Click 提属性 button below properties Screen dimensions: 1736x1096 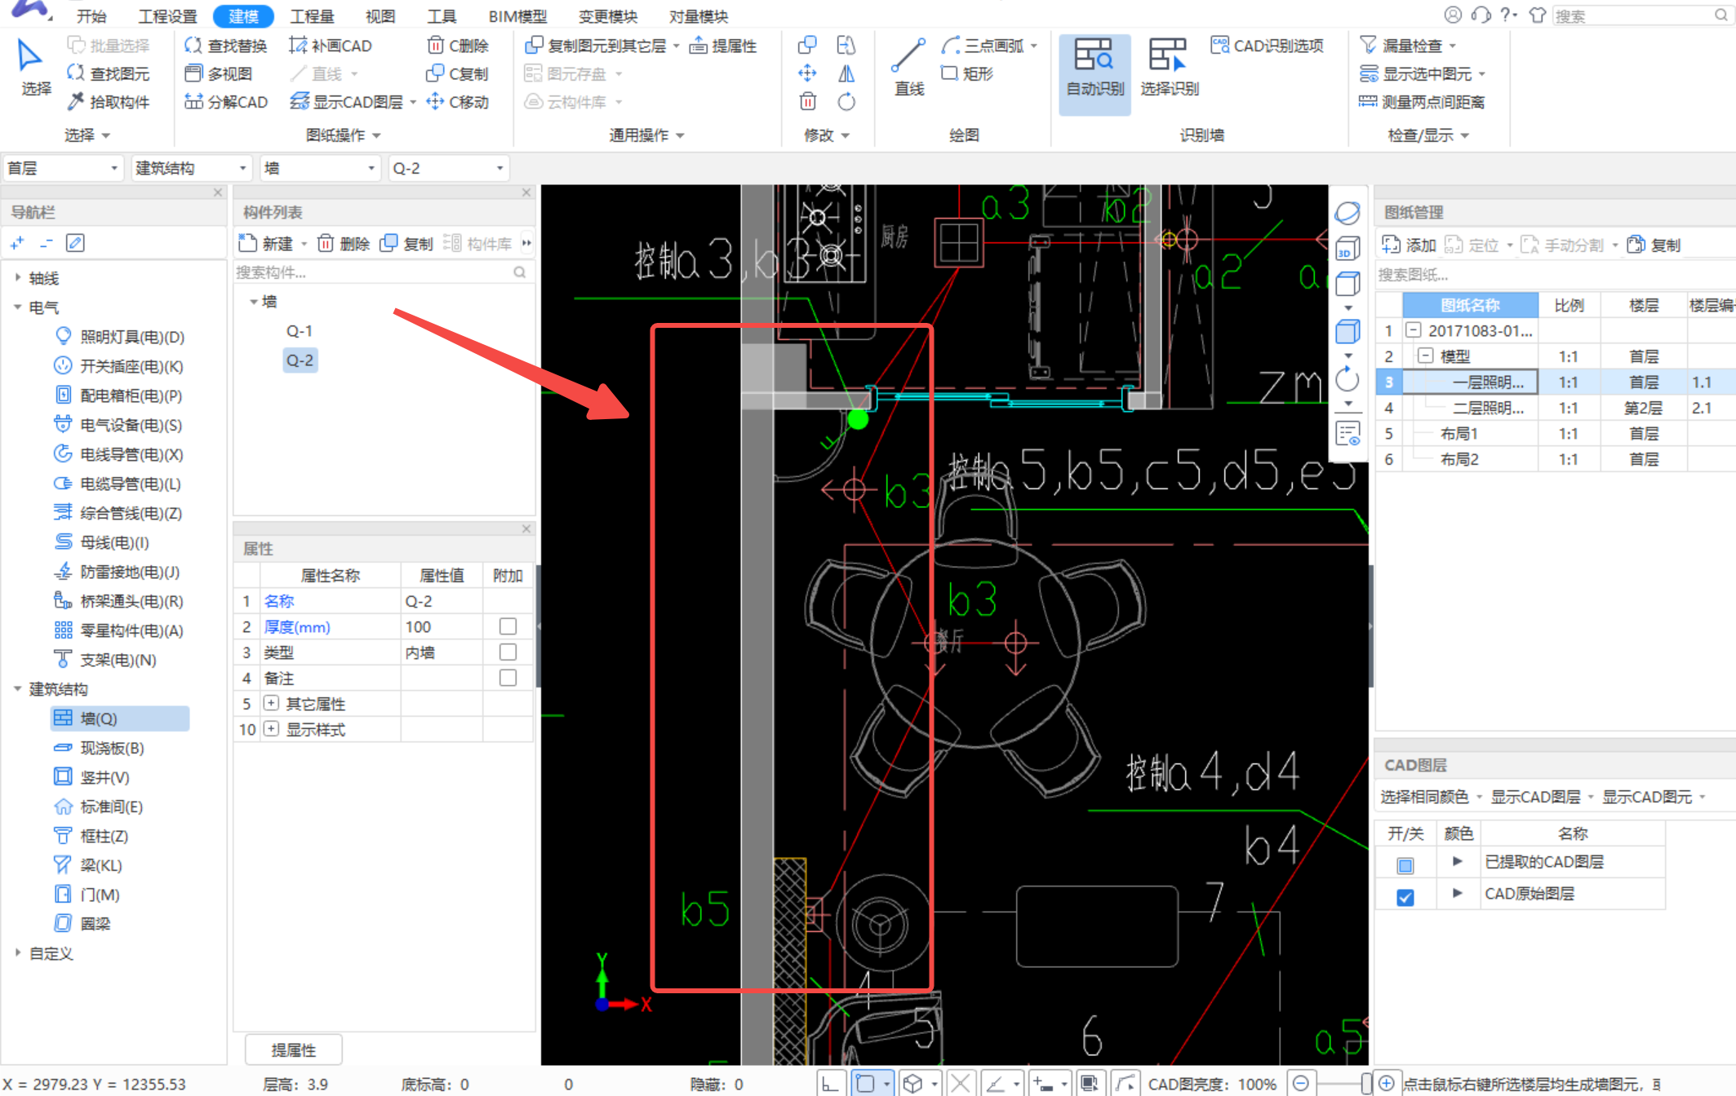(x=293, y=1050)
